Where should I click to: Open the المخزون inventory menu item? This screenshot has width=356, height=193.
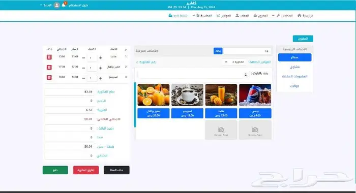[260, 15]
